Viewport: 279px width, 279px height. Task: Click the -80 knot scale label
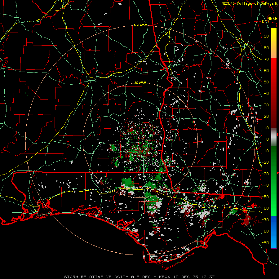click(x=265, y=231)
